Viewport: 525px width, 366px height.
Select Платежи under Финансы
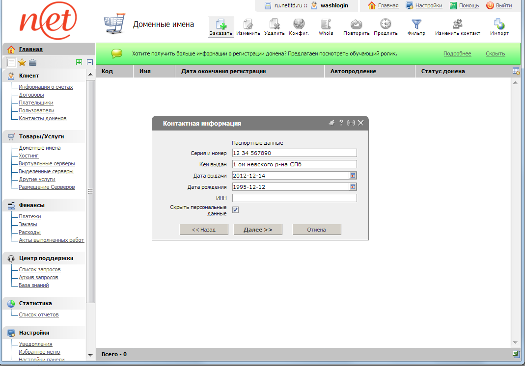pyautogui.click(x=30, y=216)
